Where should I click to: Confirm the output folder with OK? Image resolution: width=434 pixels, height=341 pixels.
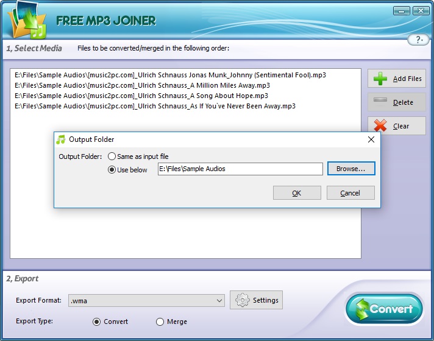(x=297, y=193)
